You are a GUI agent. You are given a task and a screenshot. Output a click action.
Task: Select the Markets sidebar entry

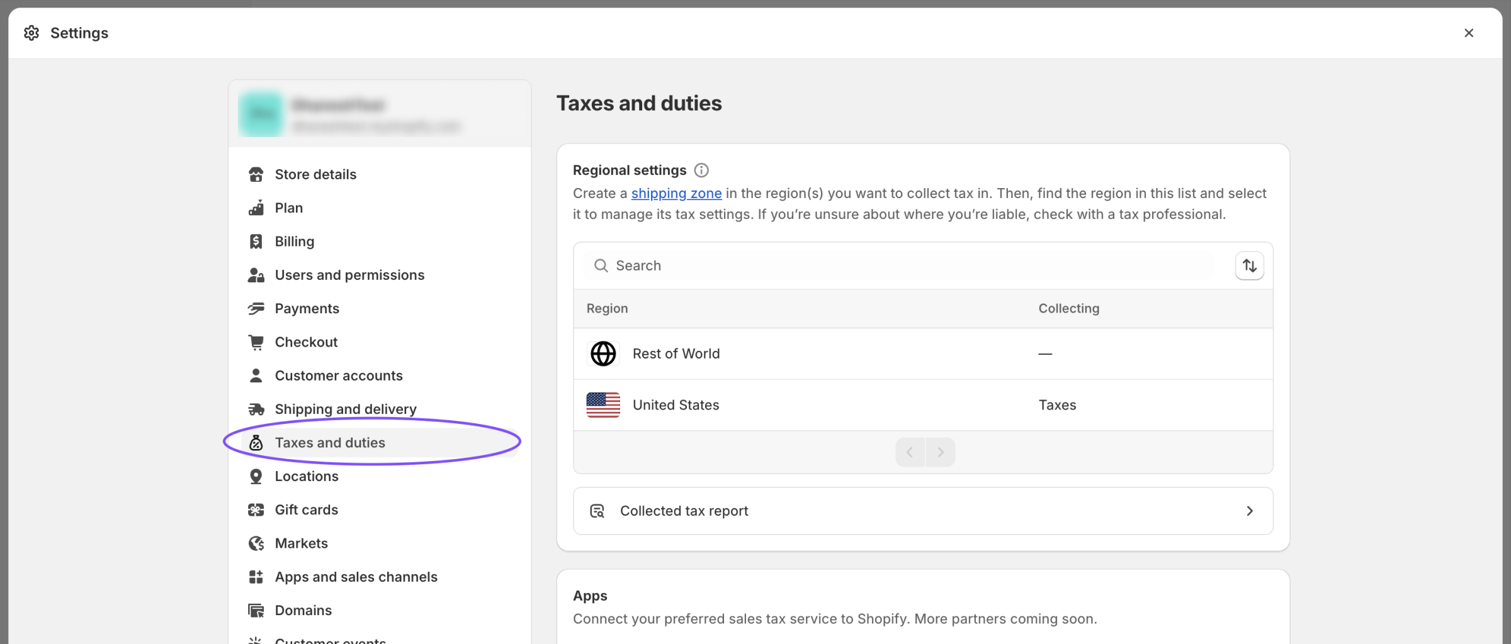(301, 543)
